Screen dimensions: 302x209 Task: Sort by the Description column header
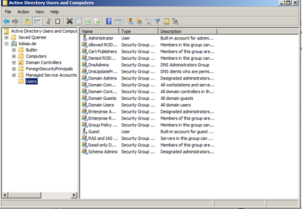point(187,31)
